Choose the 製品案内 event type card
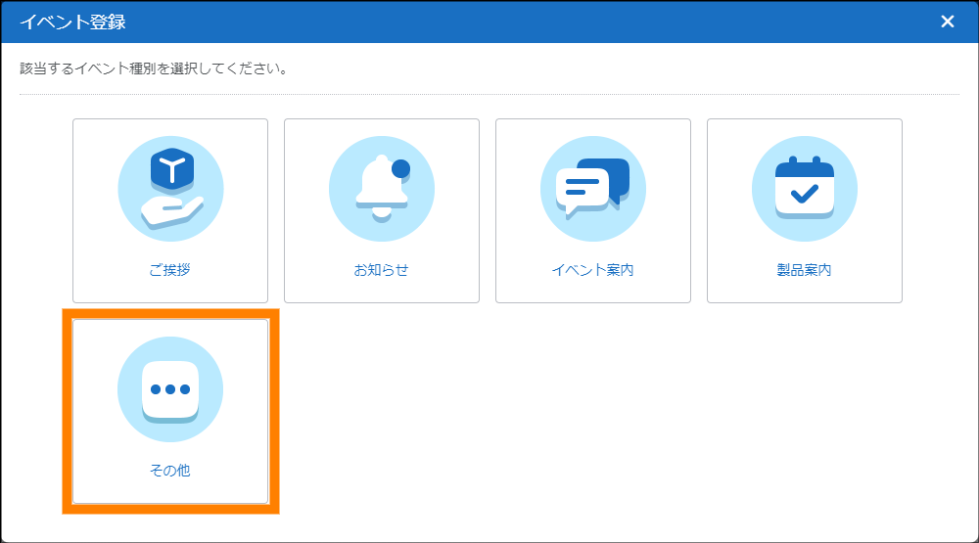979x543 pixels. click(804, 210)
